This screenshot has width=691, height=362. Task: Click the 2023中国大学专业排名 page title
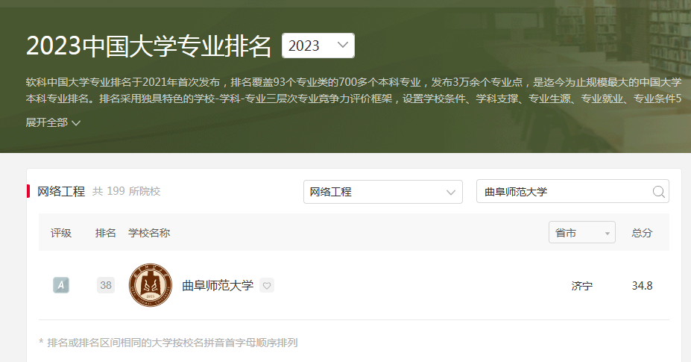coord(149,46)
